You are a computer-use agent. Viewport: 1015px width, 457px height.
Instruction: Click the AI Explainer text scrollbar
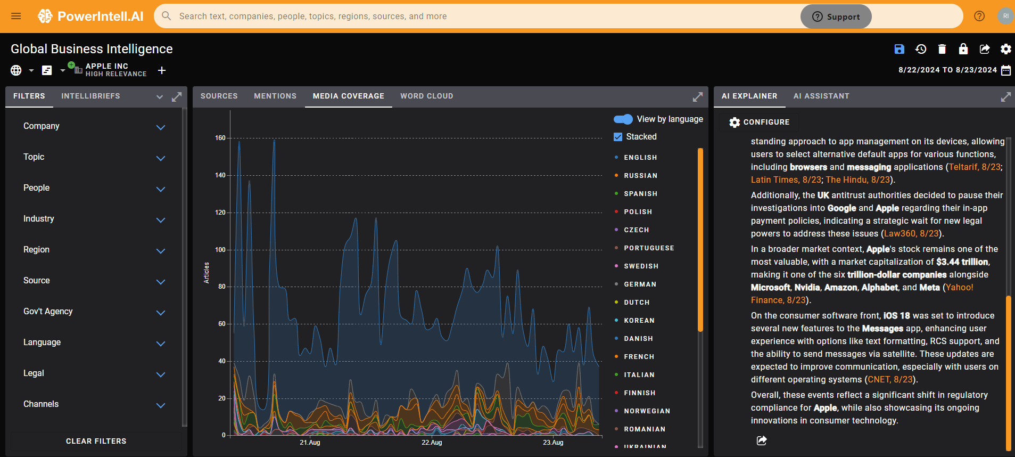coord(1009,373)
